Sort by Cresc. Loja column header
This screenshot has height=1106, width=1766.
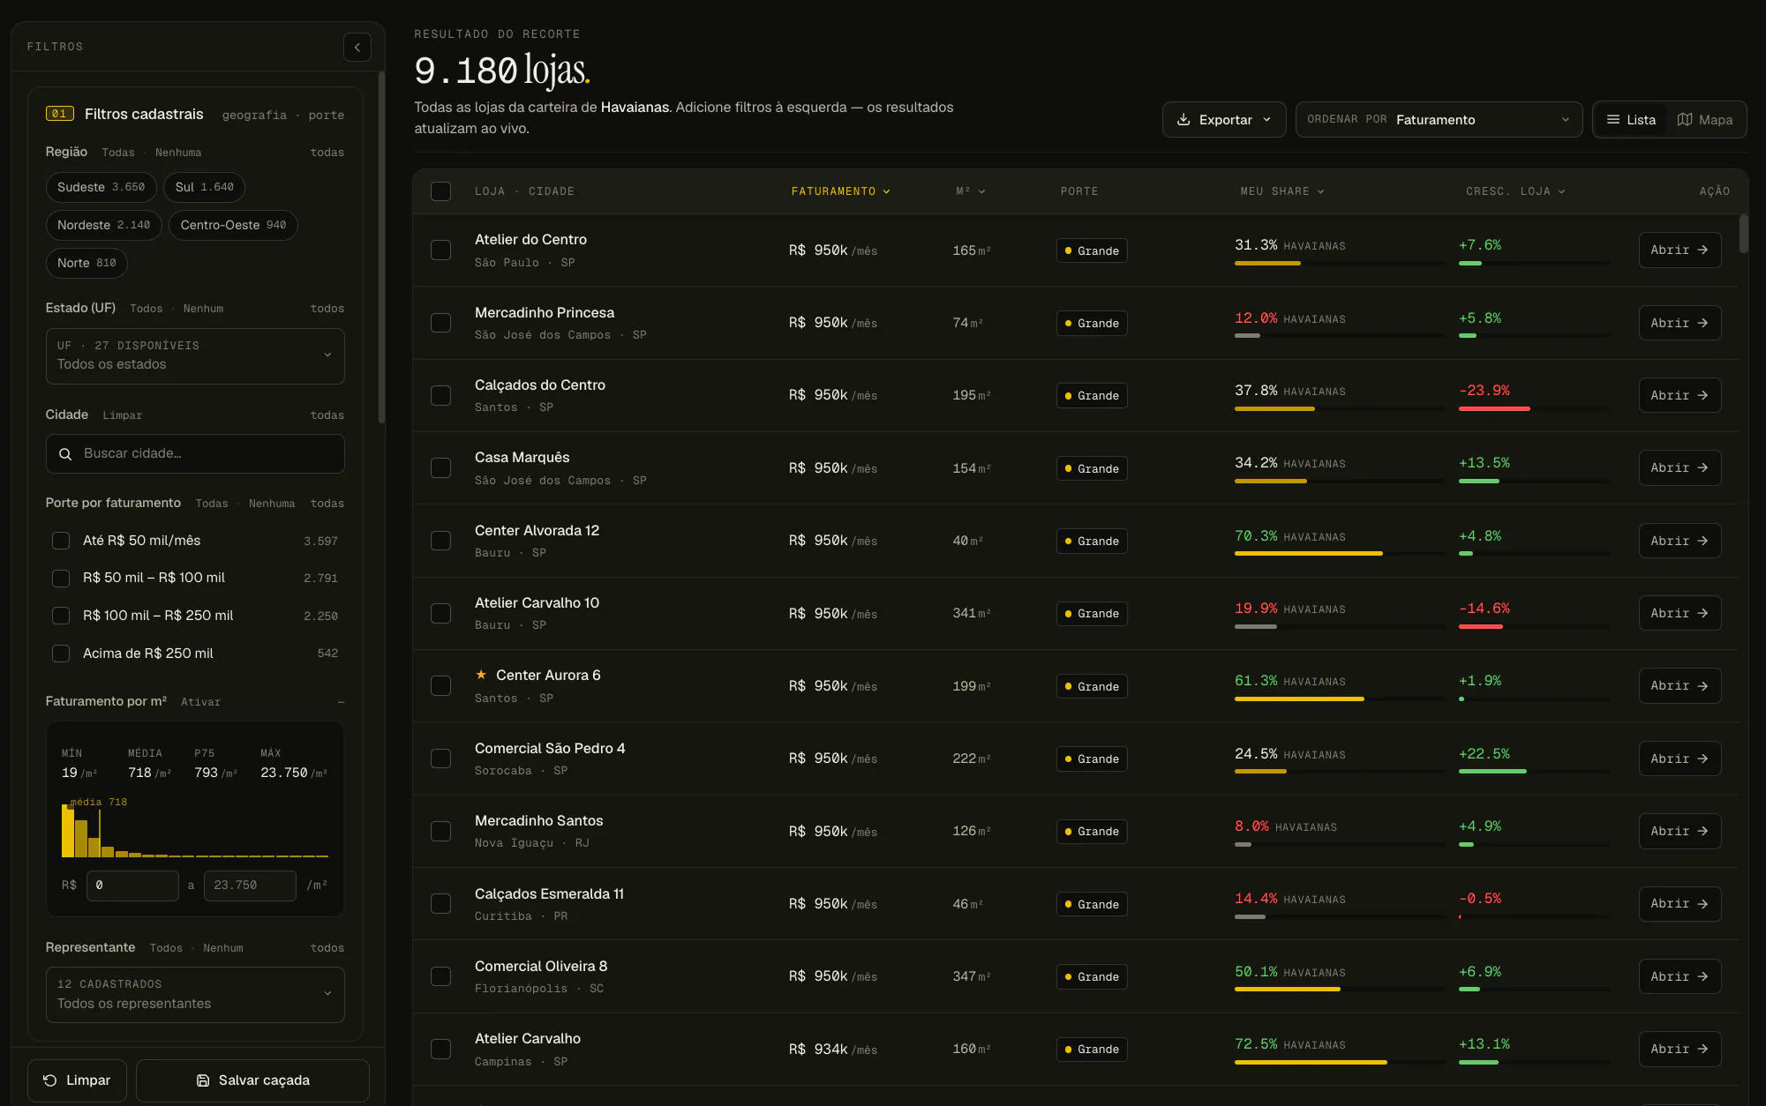pos(1515,191)
